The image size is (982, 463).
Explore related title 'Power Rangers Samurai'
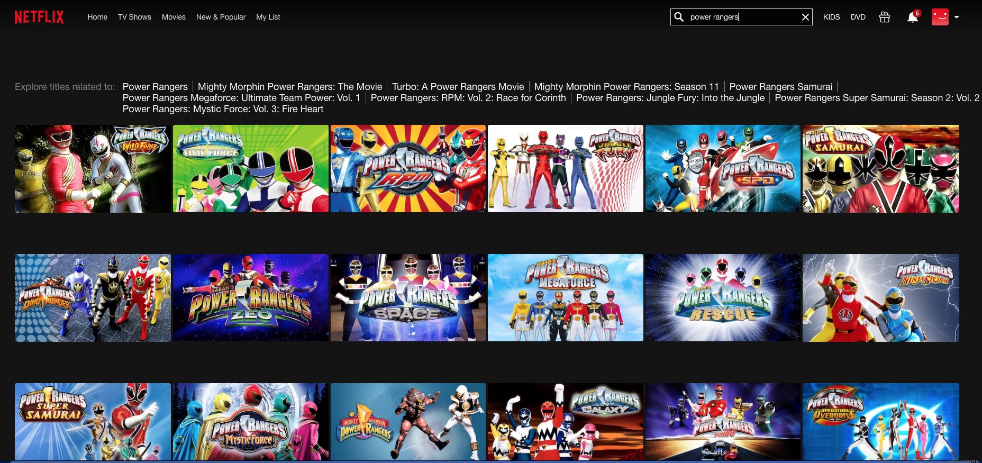pos(781,87)
